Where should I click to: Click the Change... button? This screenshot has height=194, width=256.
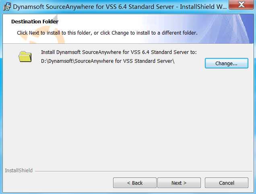coord(226,63)
